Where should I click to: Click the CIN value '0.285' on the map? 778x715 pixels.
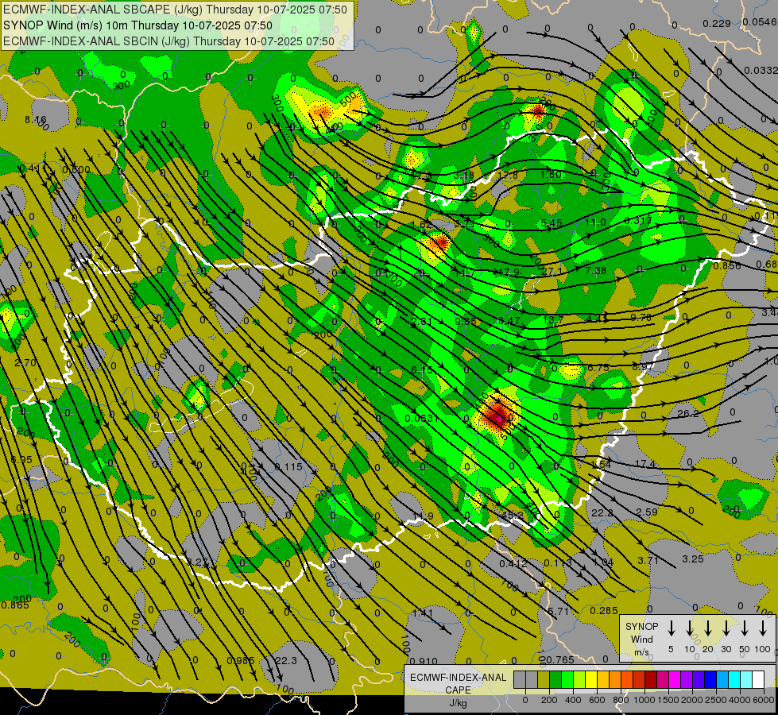coord(604,610)
